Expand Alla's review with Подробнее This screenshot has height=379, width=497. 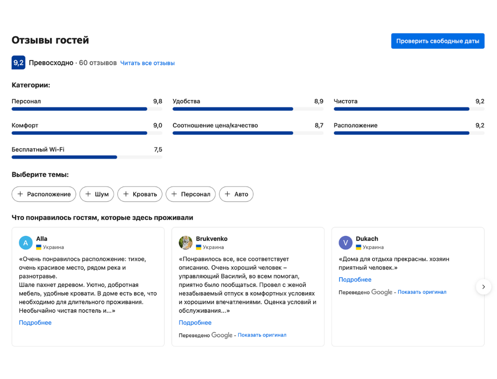point(35,323)
